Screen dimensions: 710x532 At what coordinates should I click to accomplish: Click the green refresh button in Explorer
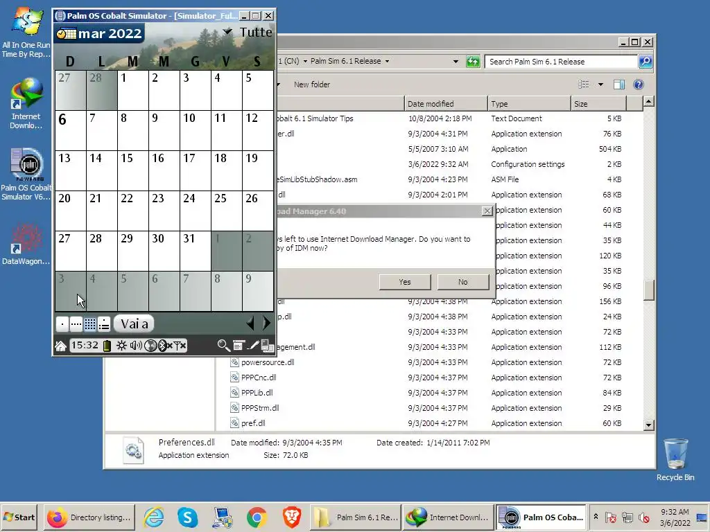click(x=473, y=62)
